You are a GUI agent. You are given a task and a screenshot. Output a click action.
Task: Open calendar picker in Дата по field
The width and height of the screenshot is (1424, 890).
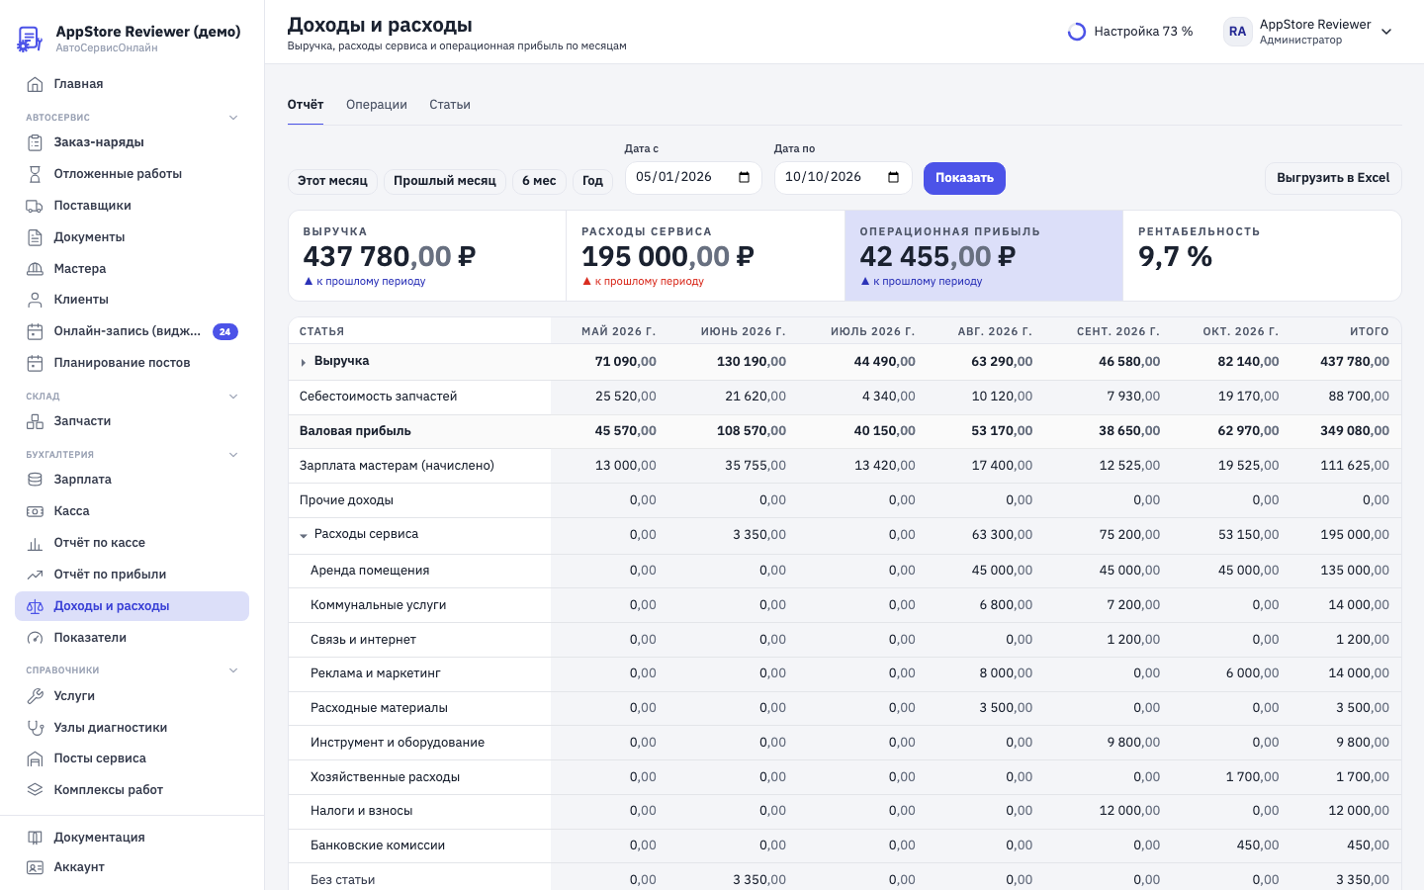click(x=894, y=177)
